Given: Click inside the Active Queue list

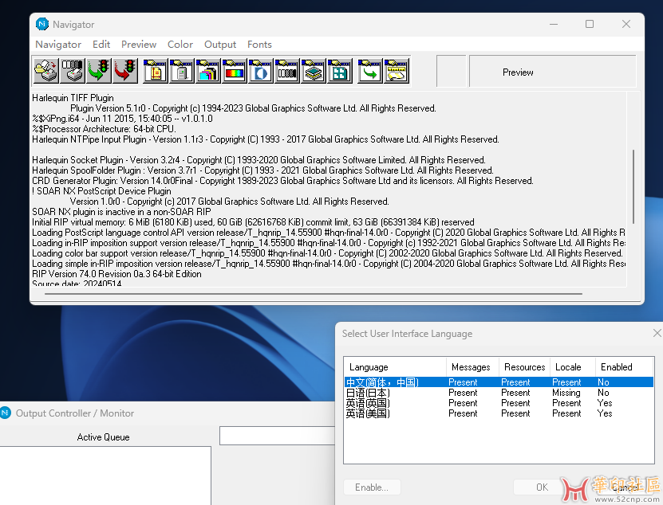Looking at the screenshot, I should click(105, 476).
